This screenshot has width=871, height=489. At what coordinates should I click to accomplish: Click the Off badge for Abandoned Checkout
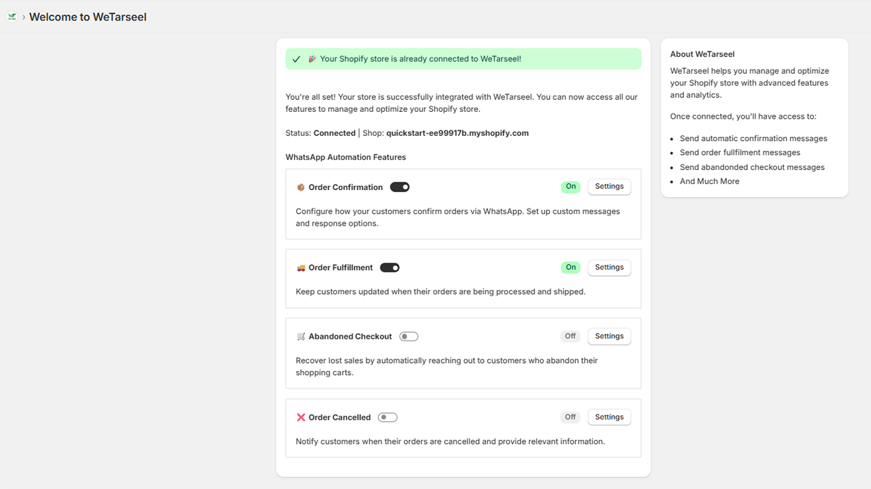570,336
